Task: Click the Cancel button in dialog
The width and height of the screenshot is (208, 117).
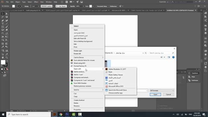Action: (168, 95)
